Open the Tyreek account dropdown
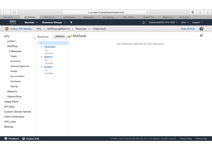 pos(163,22)
